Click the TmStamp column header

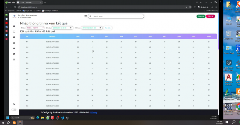click(x=52, y=36)
